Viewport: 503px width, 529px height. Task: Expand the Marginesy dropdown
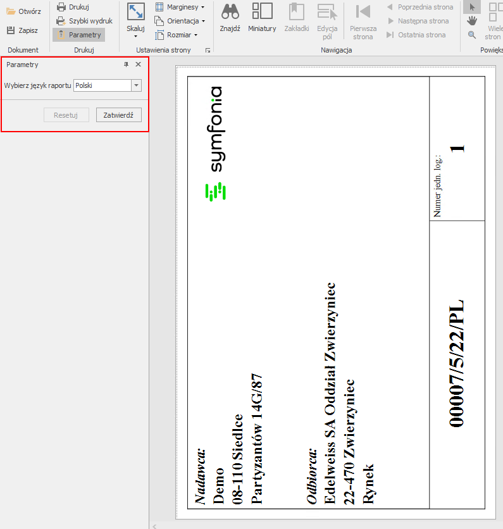click(x=180, y=7)
